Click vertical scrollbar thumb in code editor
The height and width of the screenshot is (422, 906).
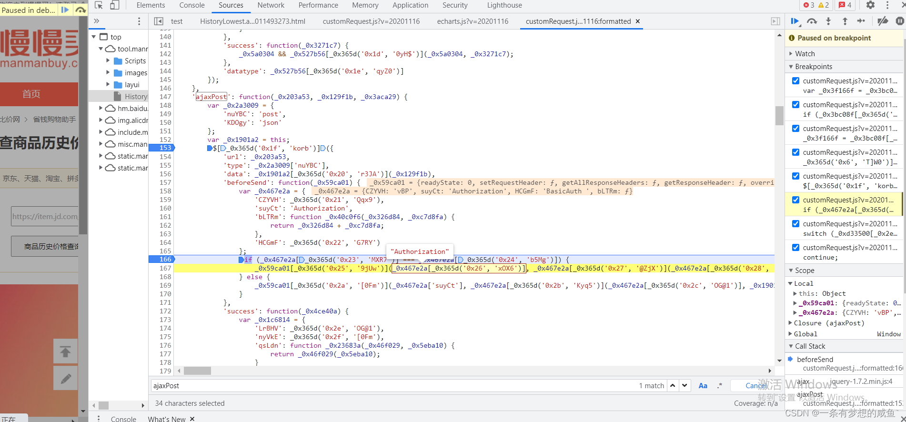[x=779, y=115]
